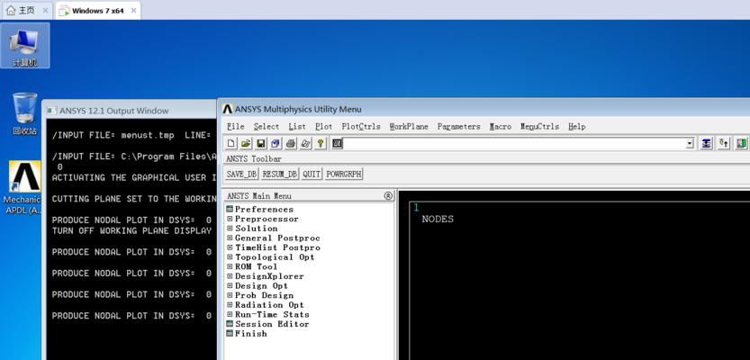Click the SAVE_DB toolbar button
This screenshot has width=750, height=360.
click(x=241, y=175)
